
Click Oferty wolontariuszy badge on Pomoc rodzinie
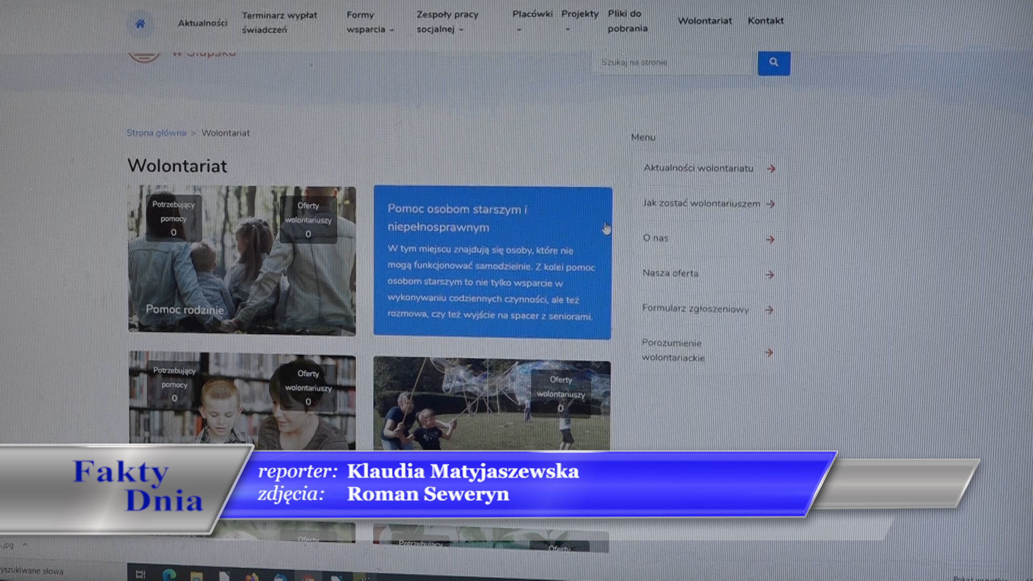tap(308, 219)
